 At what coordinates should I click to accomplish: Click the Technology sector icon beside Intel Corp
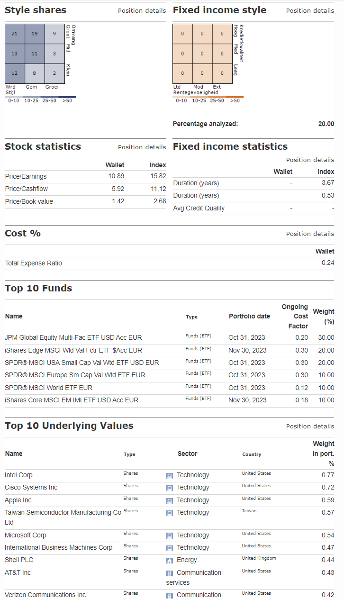tap(169, 475)
